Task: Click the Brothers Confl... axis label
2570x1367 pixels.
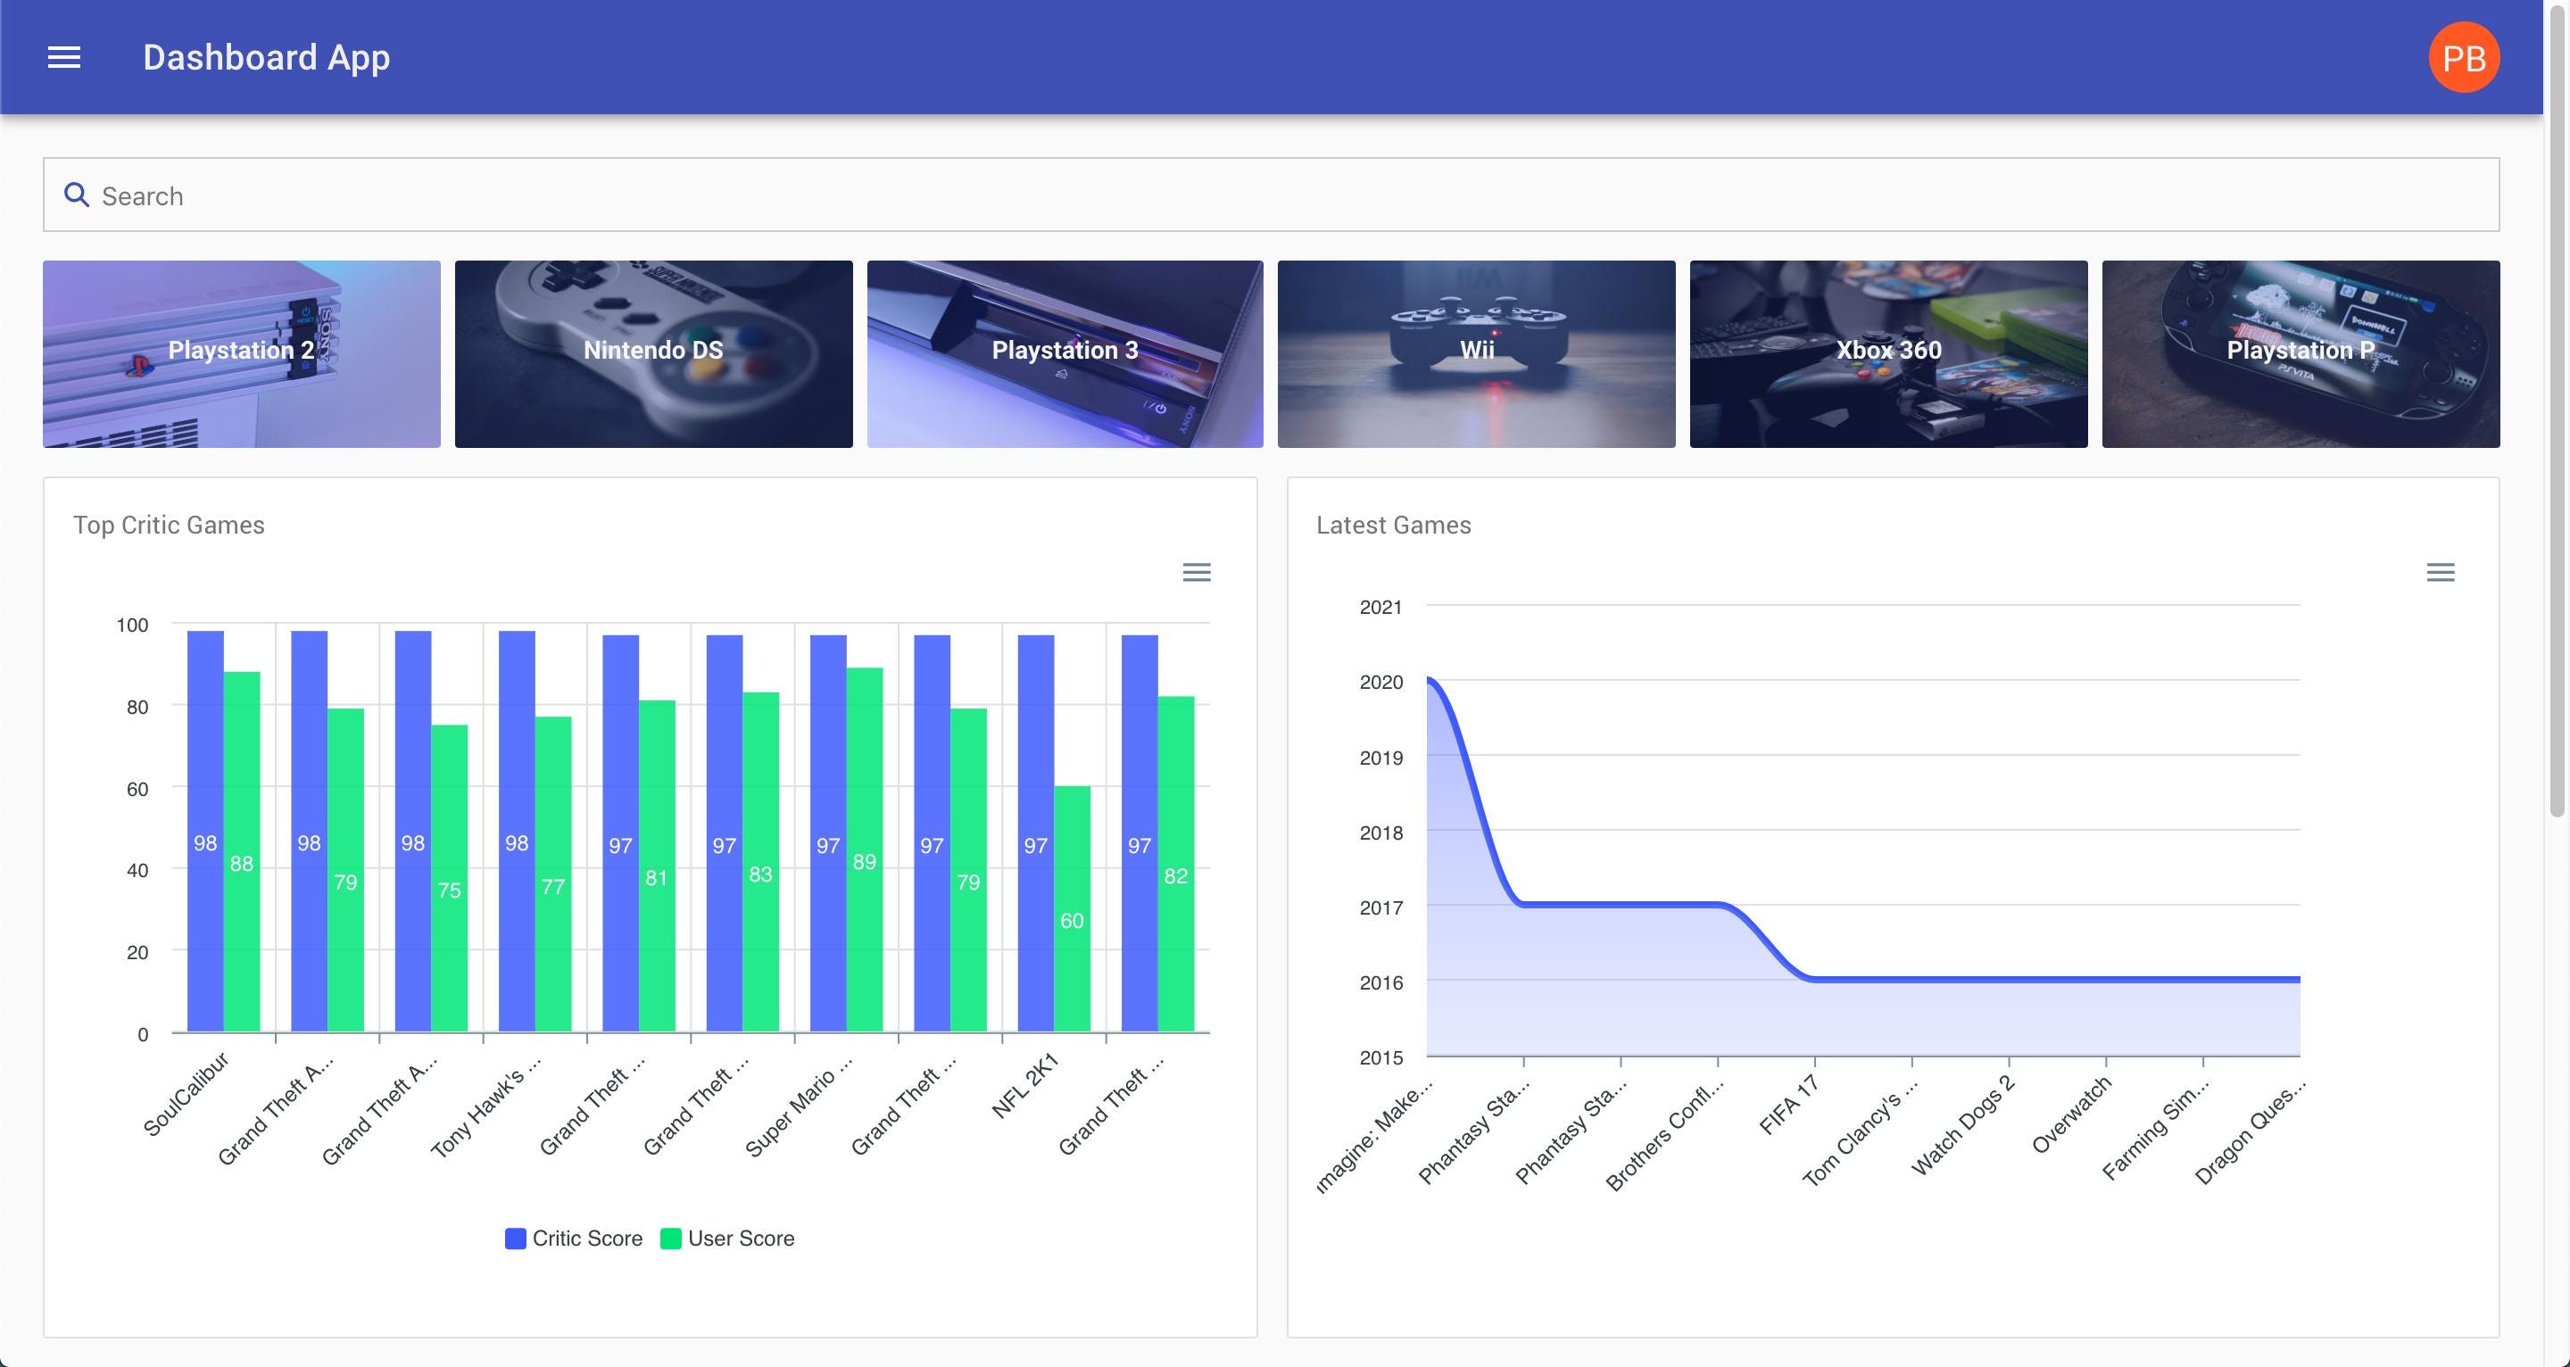Action: 1665,1132
